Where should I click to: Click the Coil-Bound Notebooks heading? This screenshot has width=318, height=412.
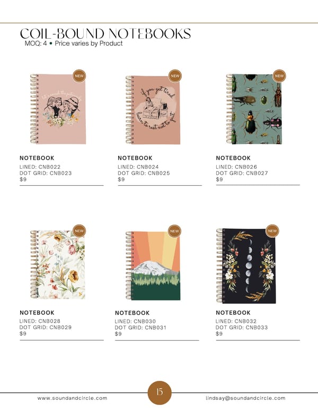[x=105, y=33]
